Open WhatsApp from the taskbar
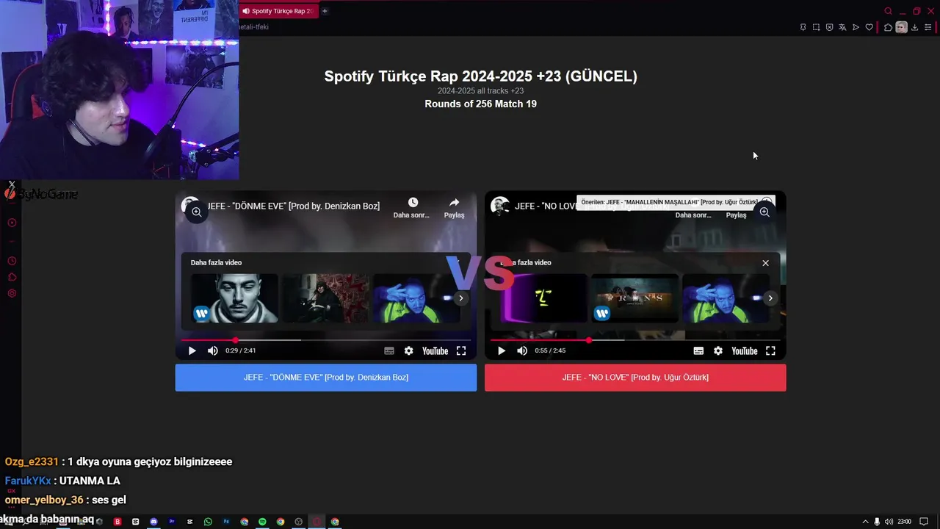Image resolution: width=940 pixels, height=529 pixels. [208, 522]
